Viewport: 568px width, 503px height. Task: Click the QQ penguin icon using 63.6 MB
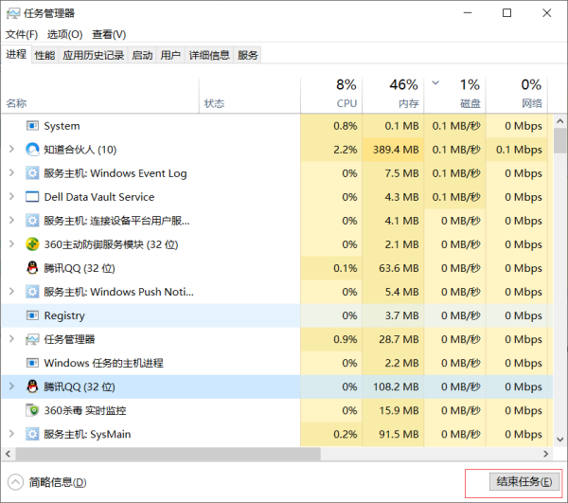point(32,268)
